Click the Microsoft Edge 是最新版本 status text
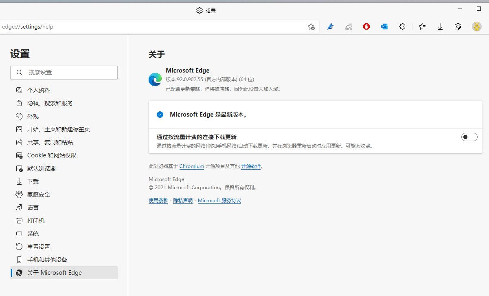Viewport: 489px width, 296px height. [x=208, y=115]
